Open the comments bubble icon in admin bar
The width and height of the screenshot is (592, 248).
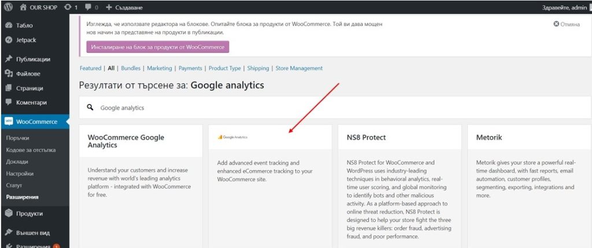pos(88,7)
